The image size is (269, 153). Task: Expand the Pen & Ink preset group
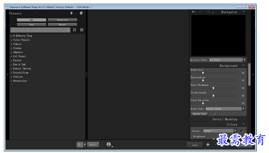(11, 64)
